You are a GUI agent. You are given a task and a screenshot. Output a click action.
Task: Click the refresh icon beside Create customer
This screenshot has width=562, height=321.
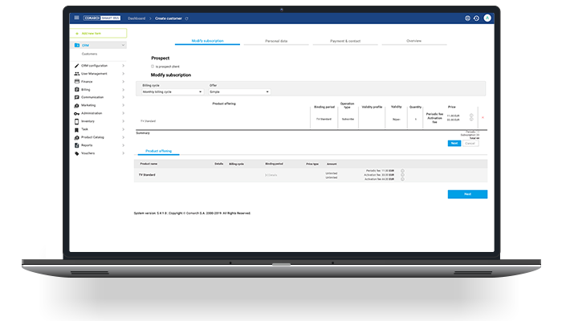click(187, 18)
